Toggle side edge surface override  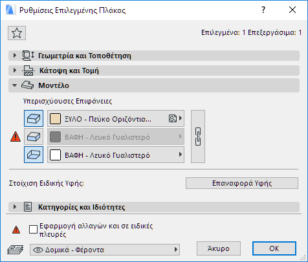34,136
